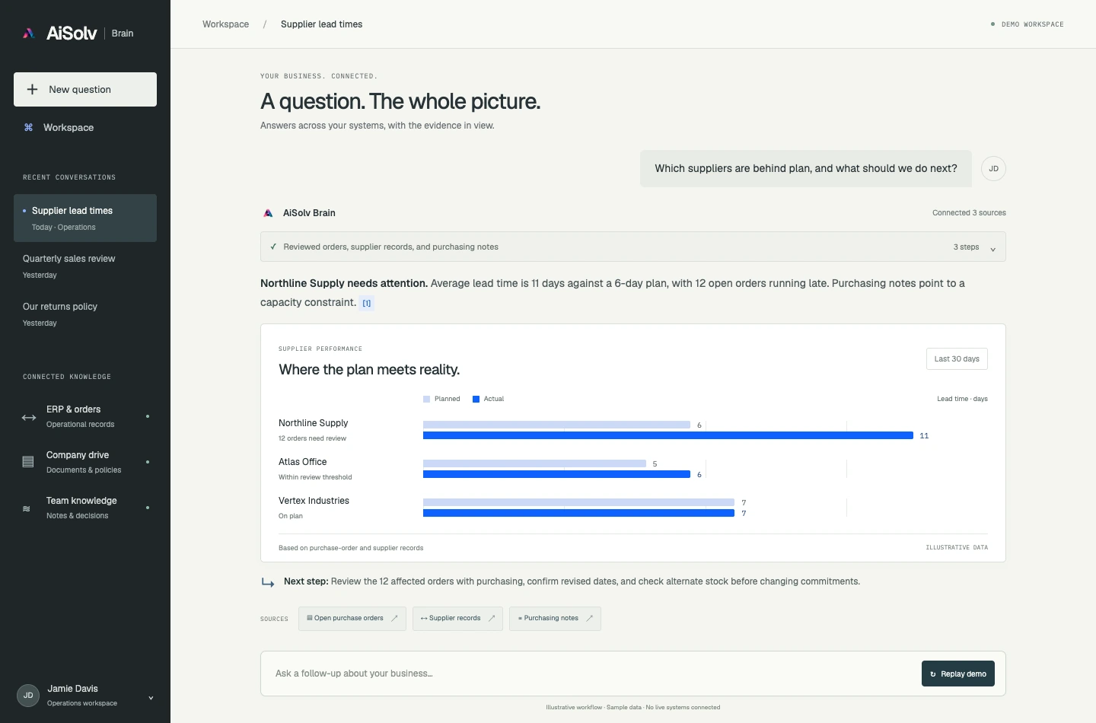Open the Jamie Davis account menu chevron

pyautogui.click(x=151, y=697)
